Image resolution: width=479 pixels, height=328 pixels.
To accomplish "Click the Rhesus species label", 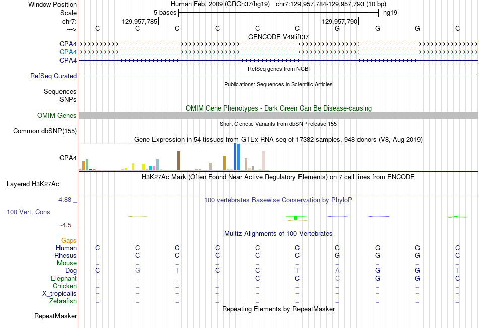I will coord(66,255).
